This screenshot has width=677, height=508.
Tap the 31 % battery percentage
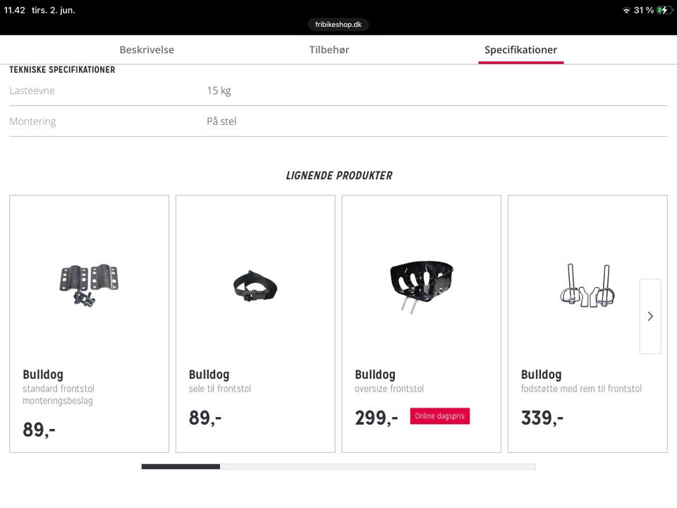click(643, 10)
